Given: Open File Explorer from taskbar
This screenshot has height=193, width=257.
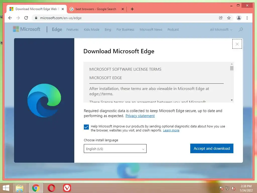Looking at the screenshot, I should tap(20, 188).
